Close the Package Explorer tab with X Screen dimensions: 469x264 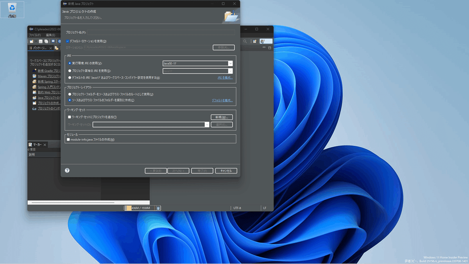pyautogui.click(x=50, y=48)
